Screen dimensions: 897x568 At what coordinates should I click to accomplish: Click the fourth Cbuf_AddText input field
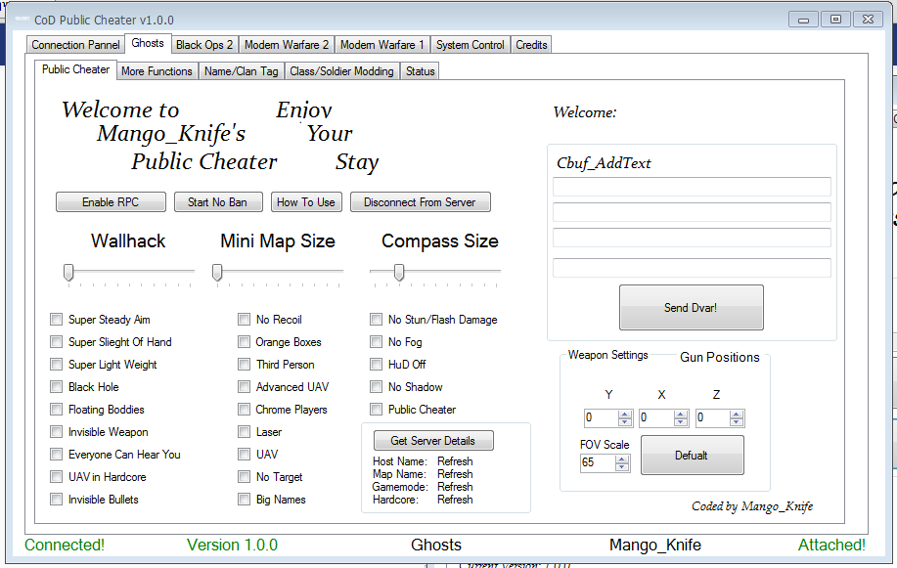(692, 268)
